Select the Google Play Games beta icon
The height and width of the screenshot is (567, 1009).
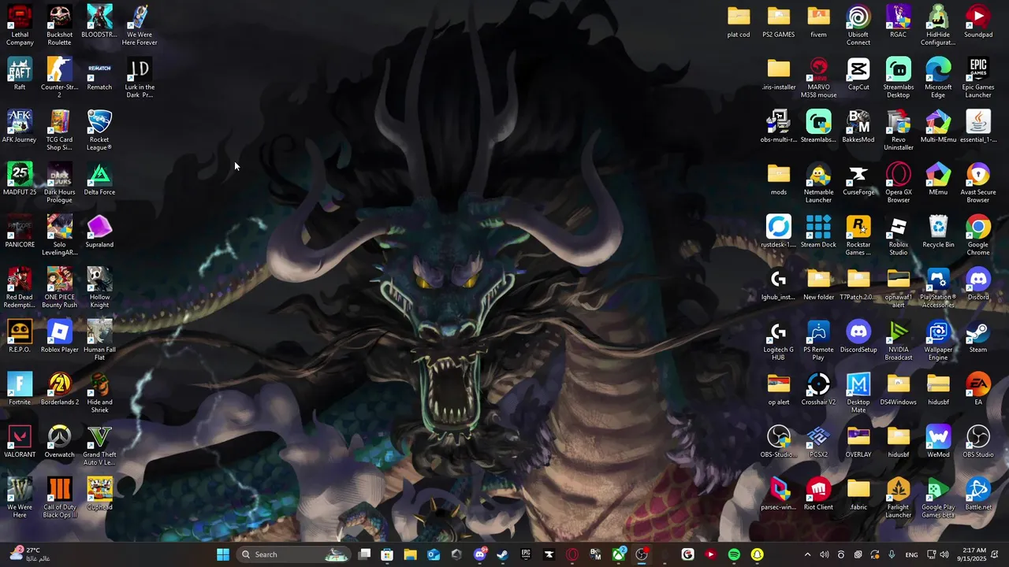pos(938,498)
